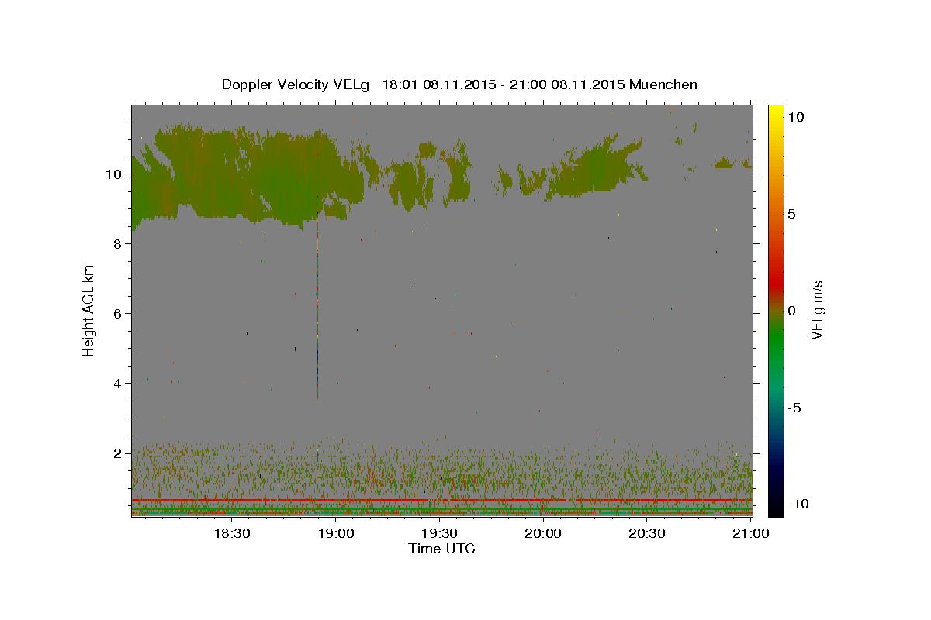The image size is (931, 620).
Task: Click the 19:00 time tick label
Action: (x=335, y=533)
